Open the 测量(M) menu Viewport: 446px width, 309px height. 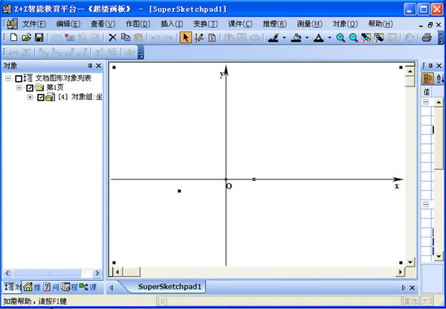[309, 24]
